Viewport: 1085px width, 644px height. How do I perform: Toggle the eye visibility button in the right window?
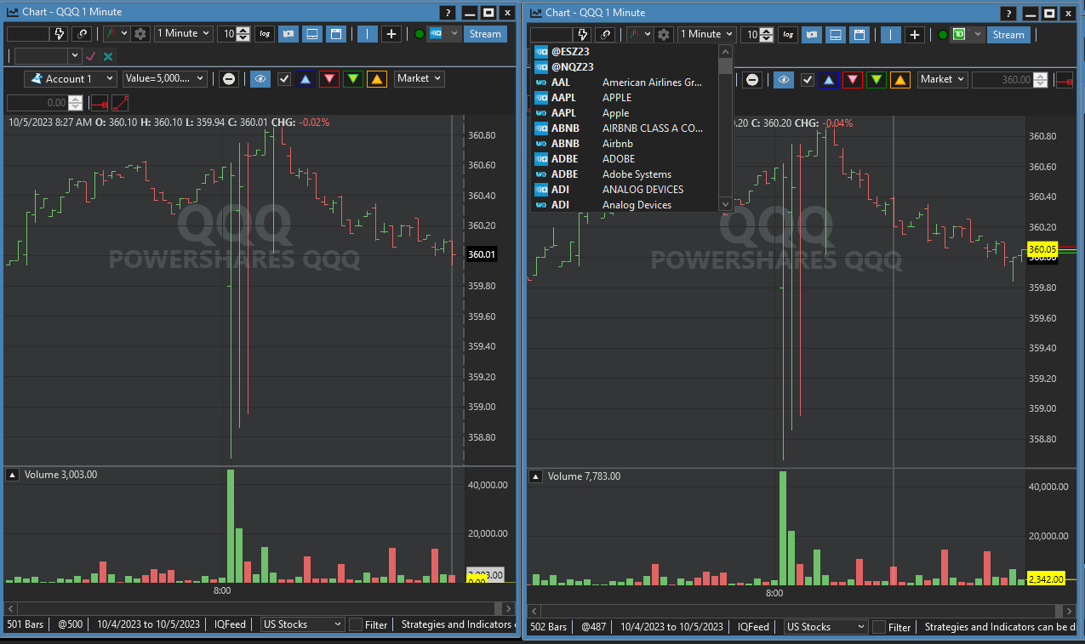coord(784,80)
